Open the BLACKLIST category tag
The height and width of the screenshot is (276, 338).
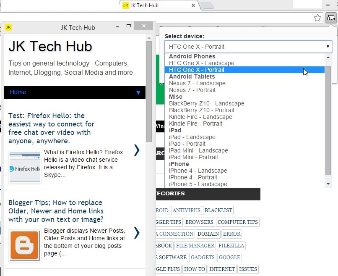(x=218, y=210)
